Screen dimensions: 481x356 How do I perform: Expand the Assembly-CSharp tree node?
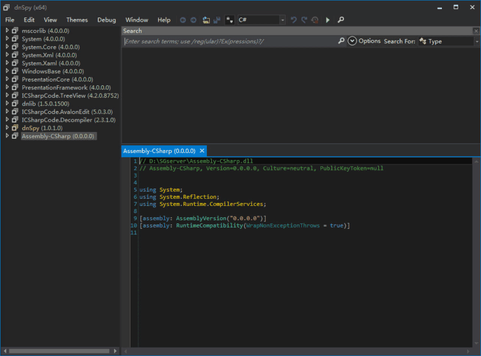[7, 136]
